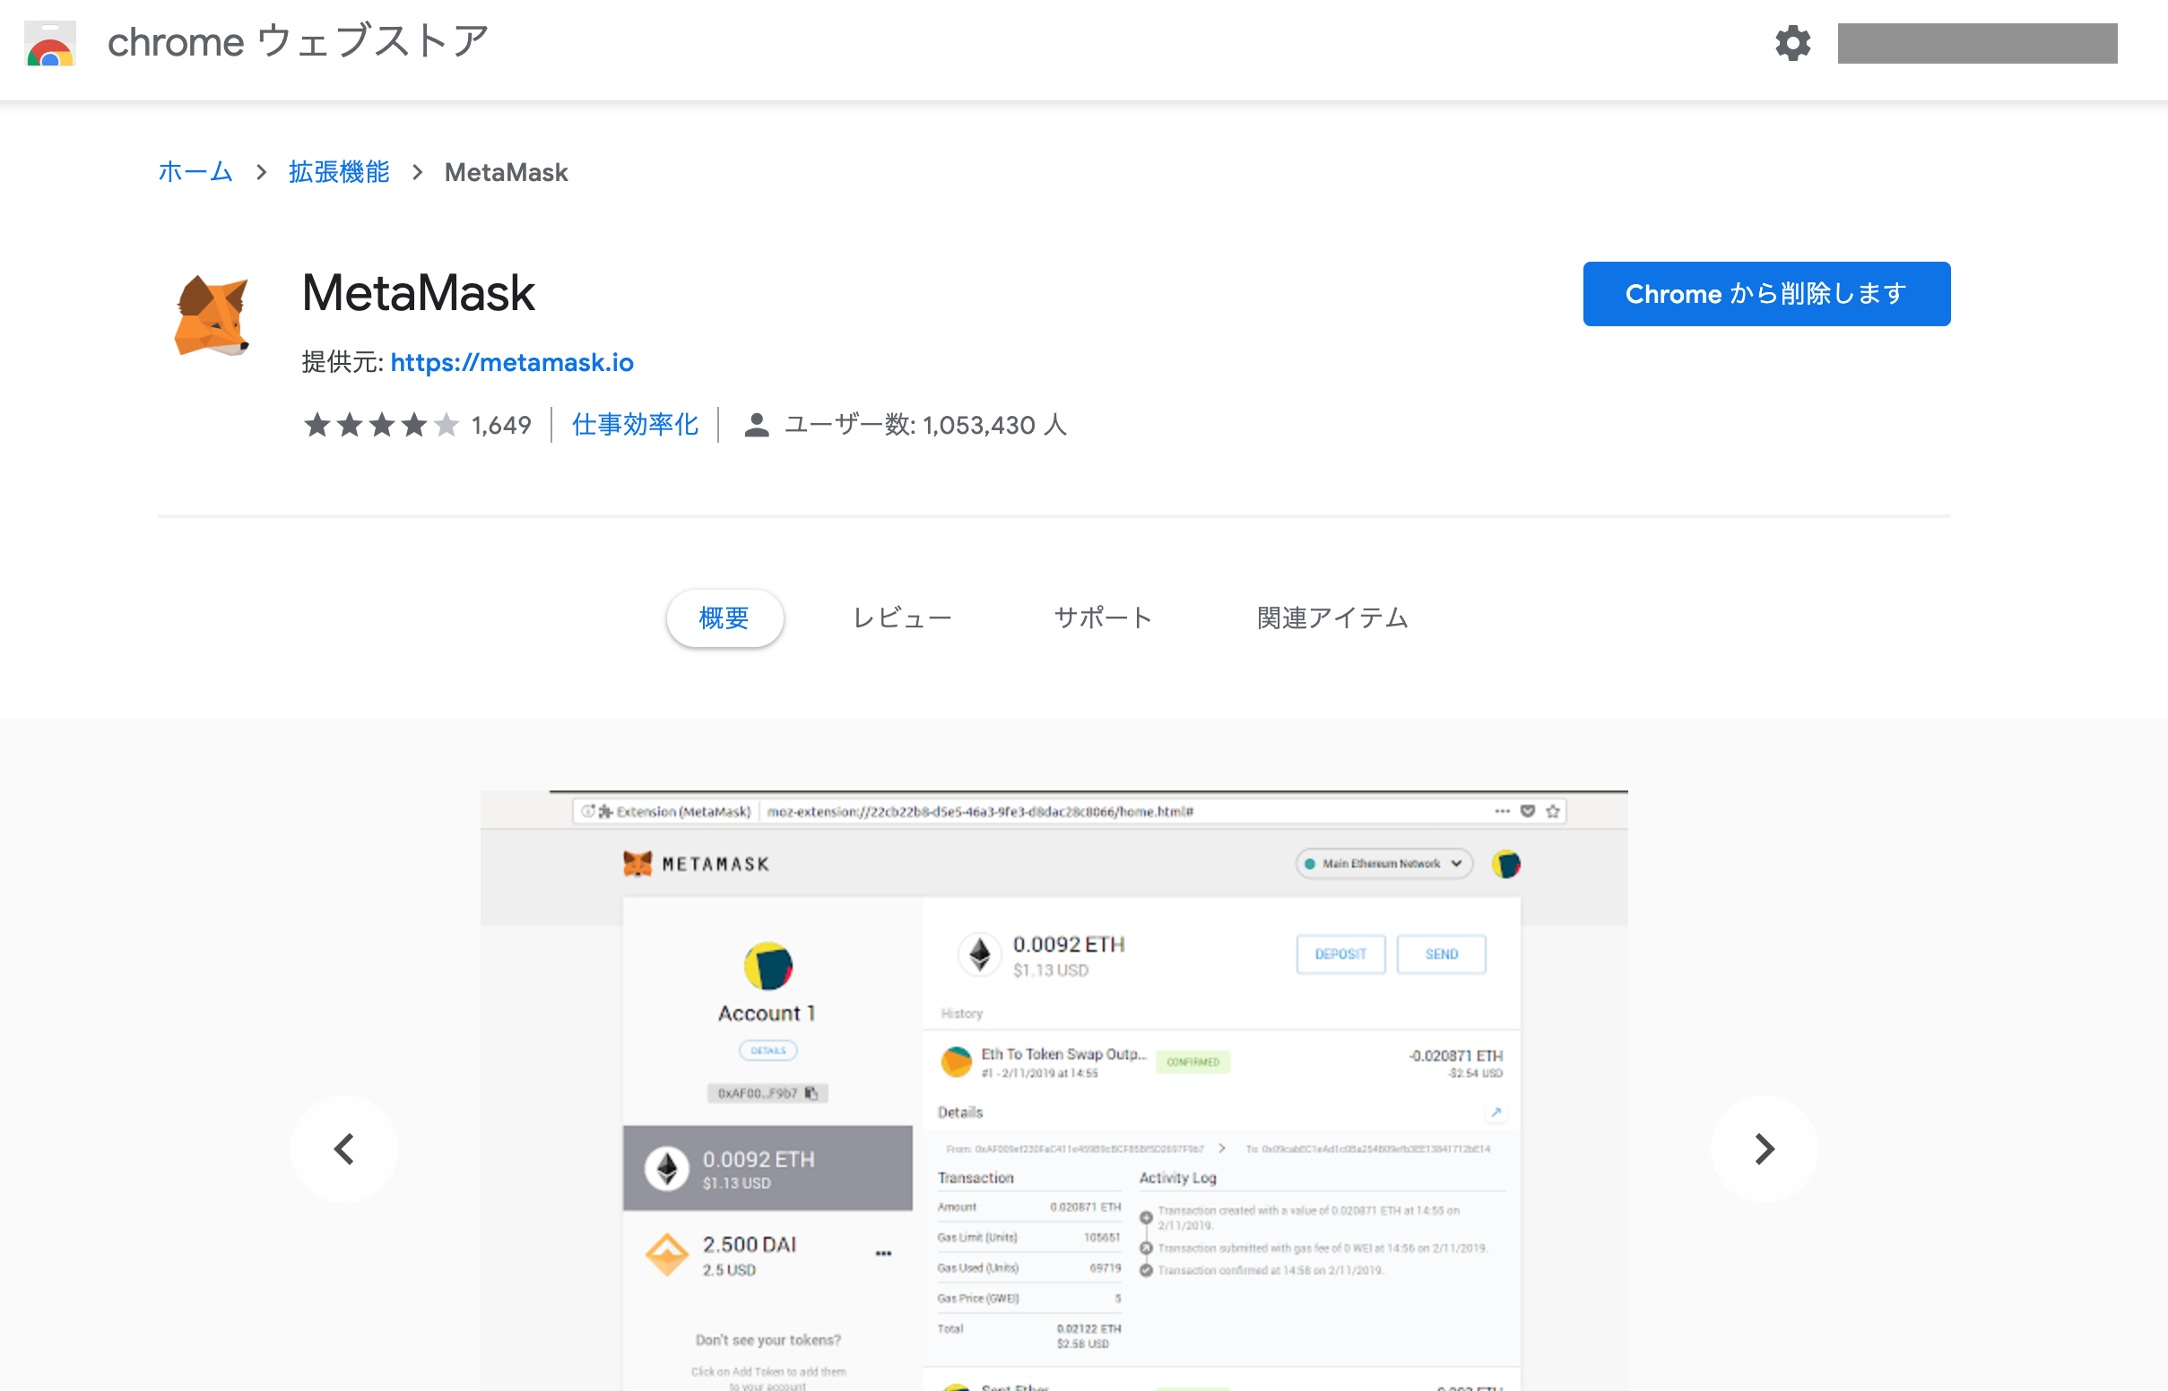Click the Chrome Web Store logo icon
The height and width of the screenshot is (1391, 2168).
pyautogui.click(x=49, y=43)
